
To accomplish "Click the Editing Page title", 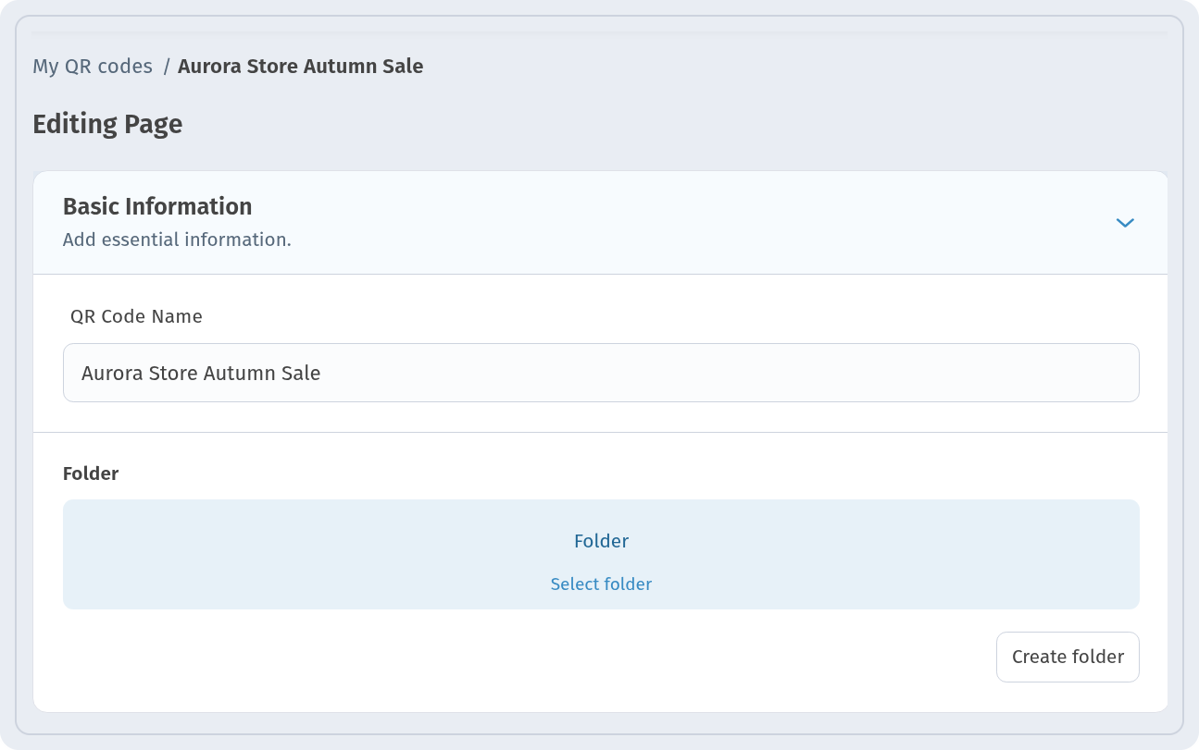I will click(x=107, y=124).
